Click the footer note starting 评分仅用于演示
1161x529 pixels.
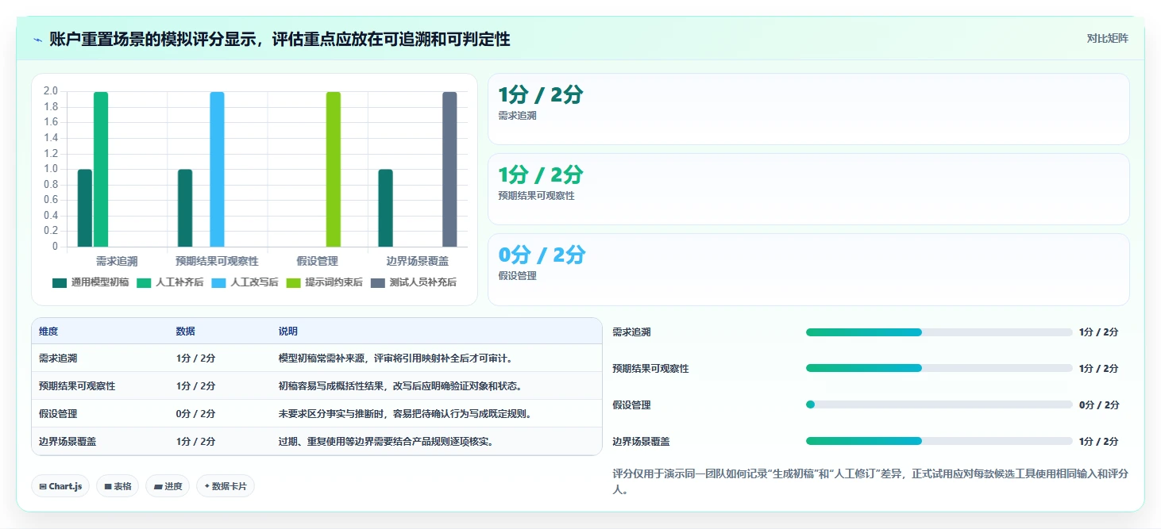[x=870, y=481]
